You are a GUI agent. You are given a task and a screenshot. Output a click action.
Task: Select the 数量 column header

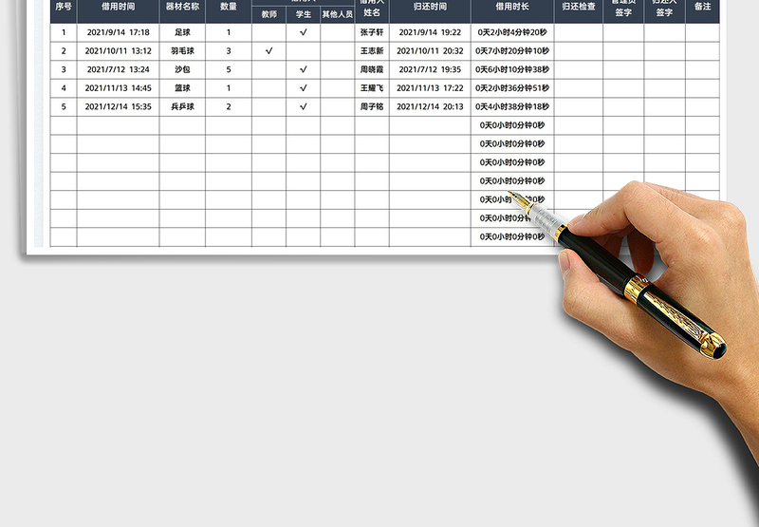coord(229,7)
